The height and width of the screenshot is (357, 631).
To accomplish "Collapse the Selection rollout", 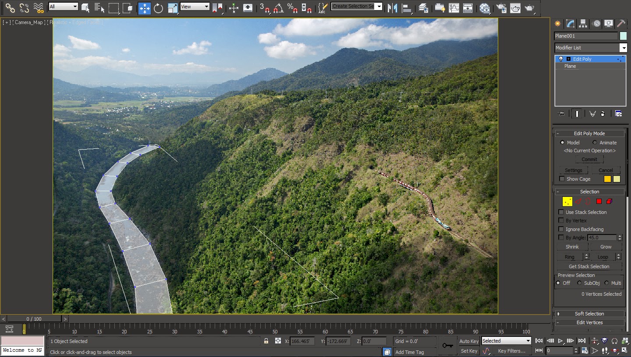I will pos(589,192).
